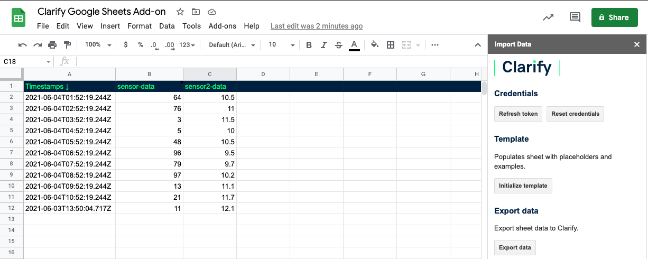Open the borders tool

[391, 45]
